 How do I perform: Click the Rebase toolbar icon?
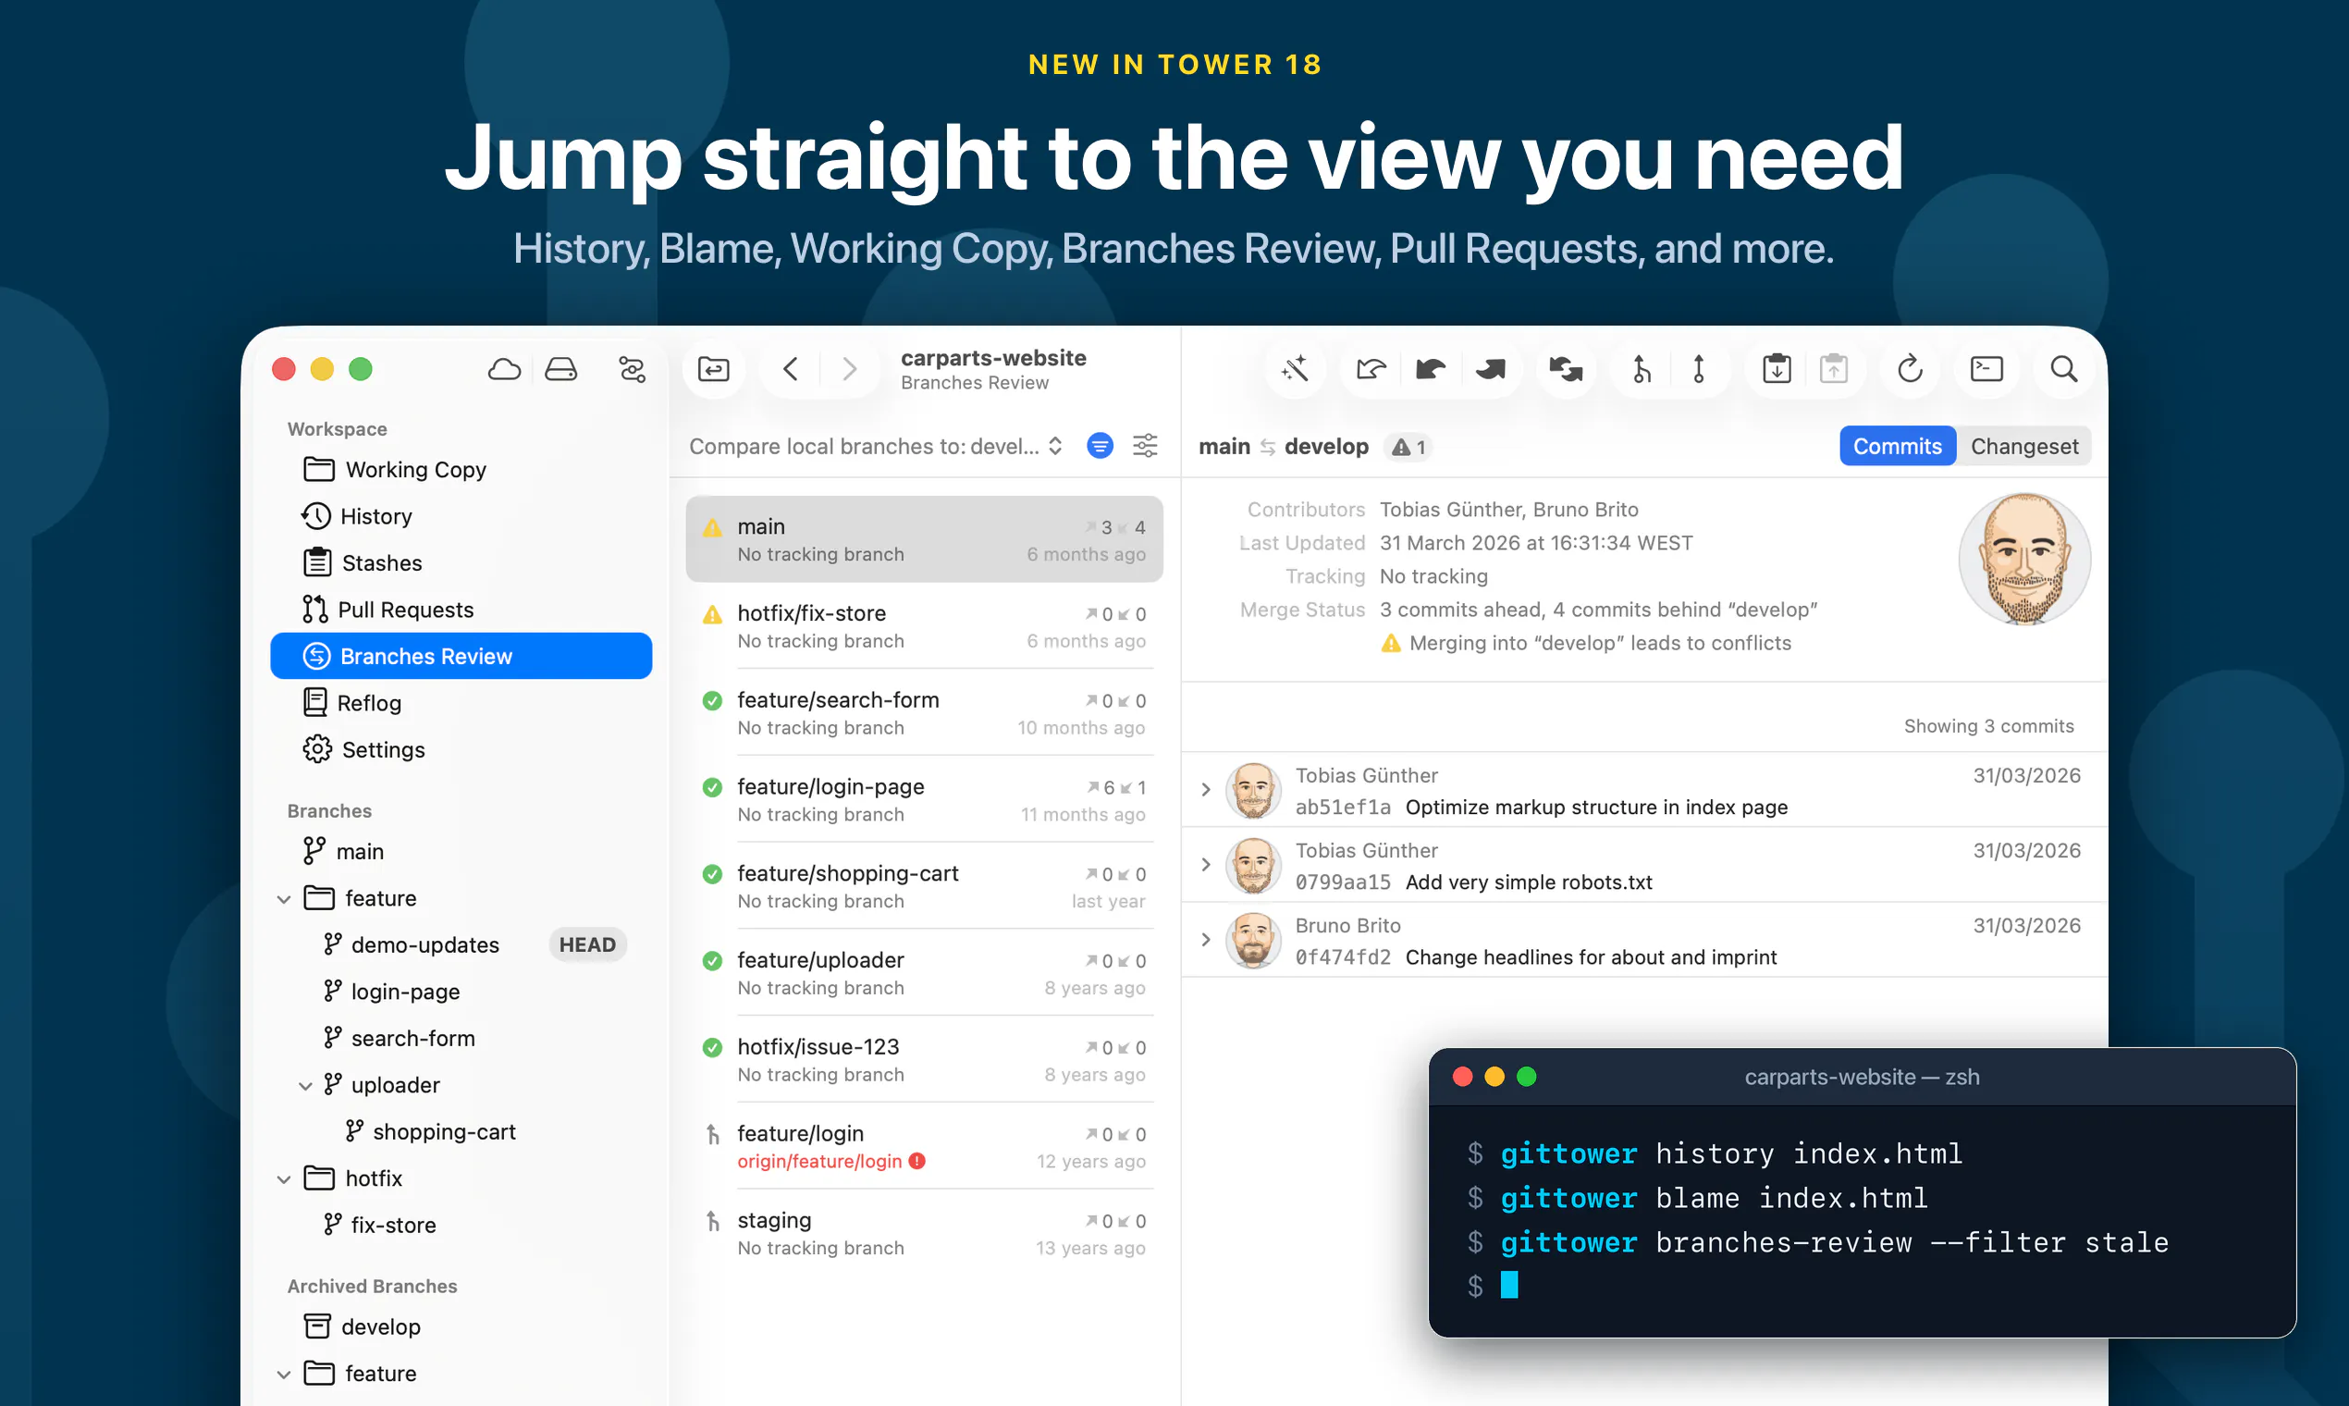tap(1698, 368)
